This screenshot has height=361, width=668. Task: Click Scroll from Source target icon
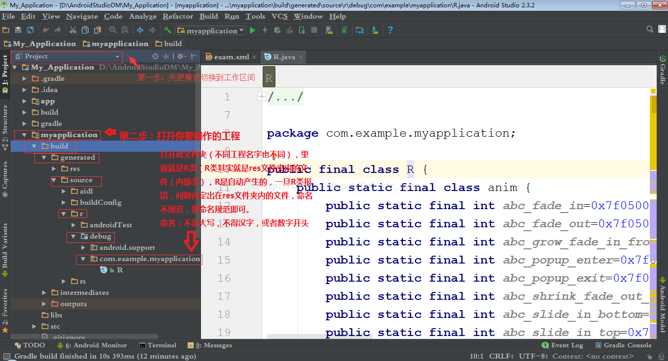click(155, 56)
